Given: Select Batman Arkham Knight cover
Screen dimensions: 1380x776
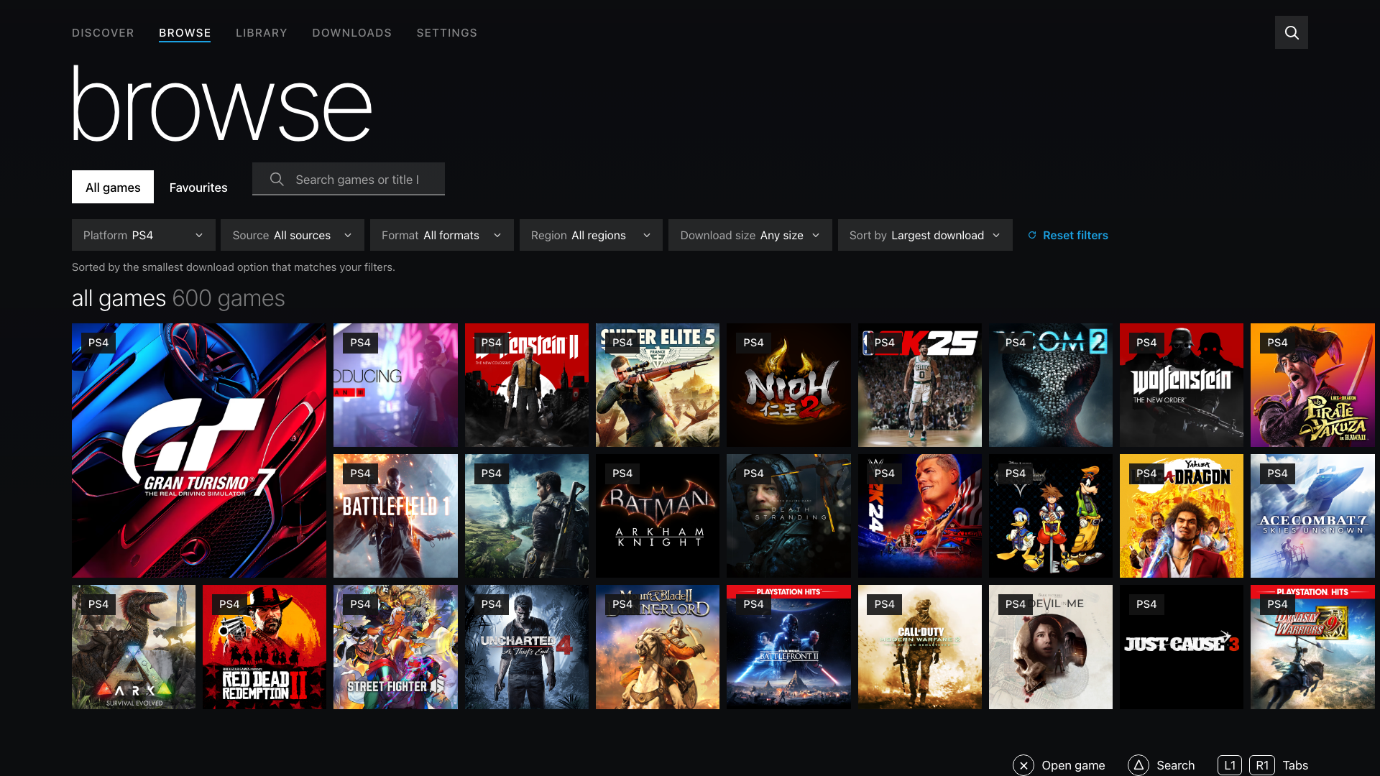Looking at the screenshot, I should (658, 516).
